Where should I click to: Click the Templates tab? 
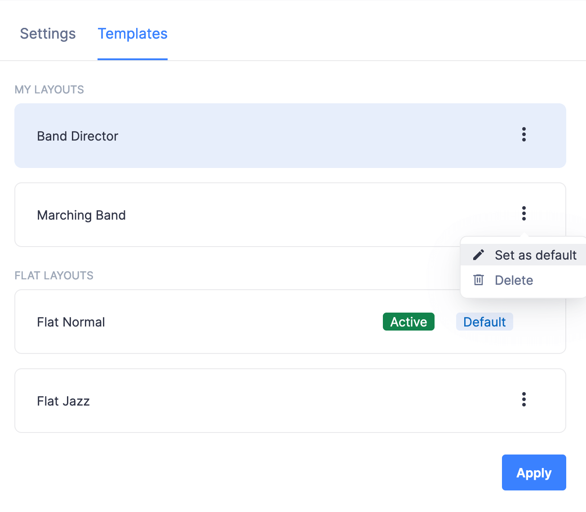point(133,34)
